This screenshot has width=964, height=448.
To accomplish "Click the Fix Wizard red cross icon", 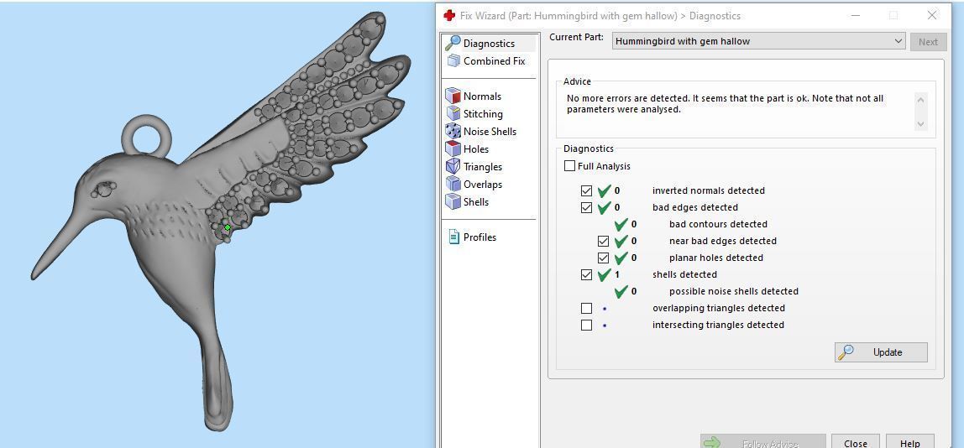I will click(x=449, y=15).
